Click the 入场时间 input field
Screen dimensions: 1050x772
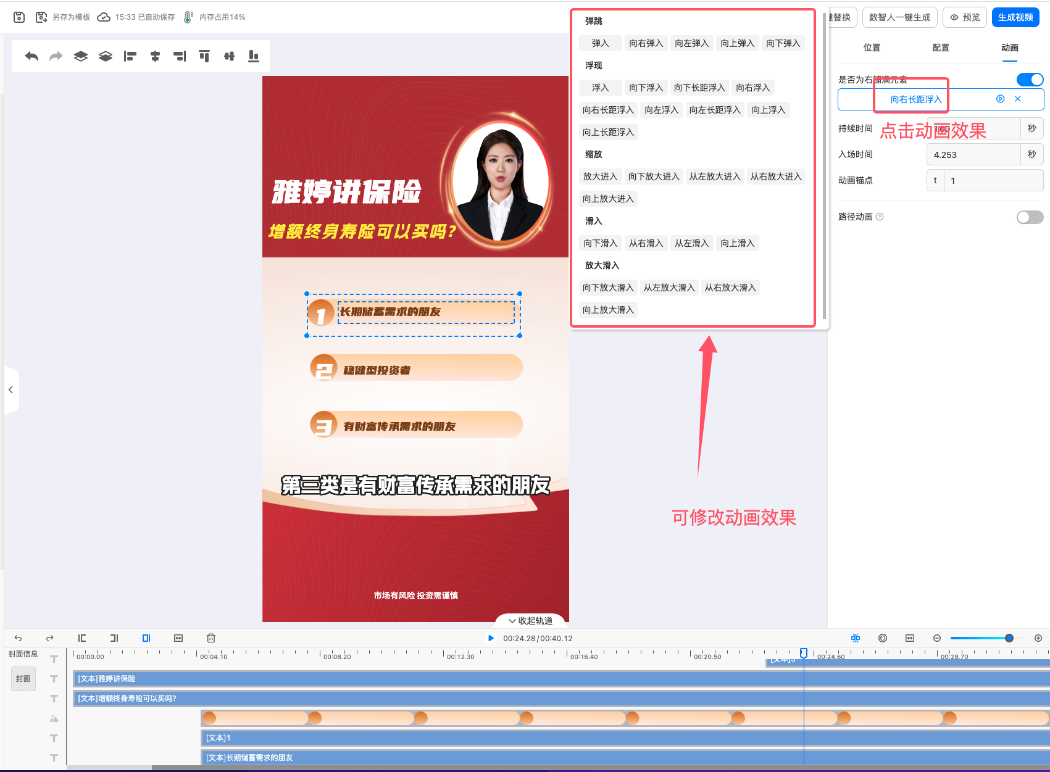(x=973, y=155)
